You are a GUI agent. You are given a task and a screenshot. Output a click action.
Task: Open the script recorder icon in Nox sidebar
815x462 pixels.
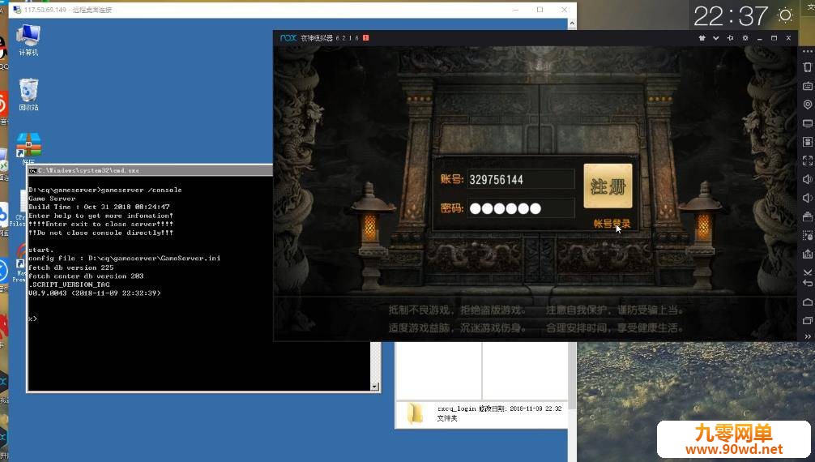[807, 235]
